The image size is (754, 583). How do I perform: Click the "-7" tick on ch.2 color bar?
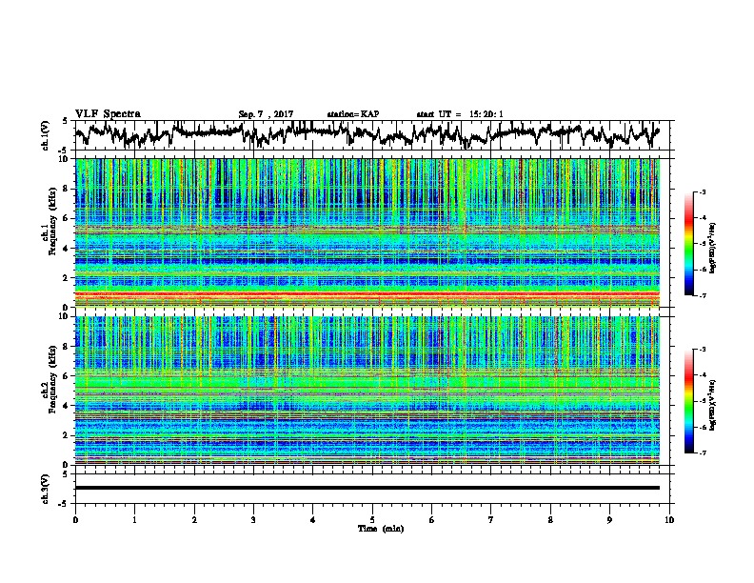703,452
